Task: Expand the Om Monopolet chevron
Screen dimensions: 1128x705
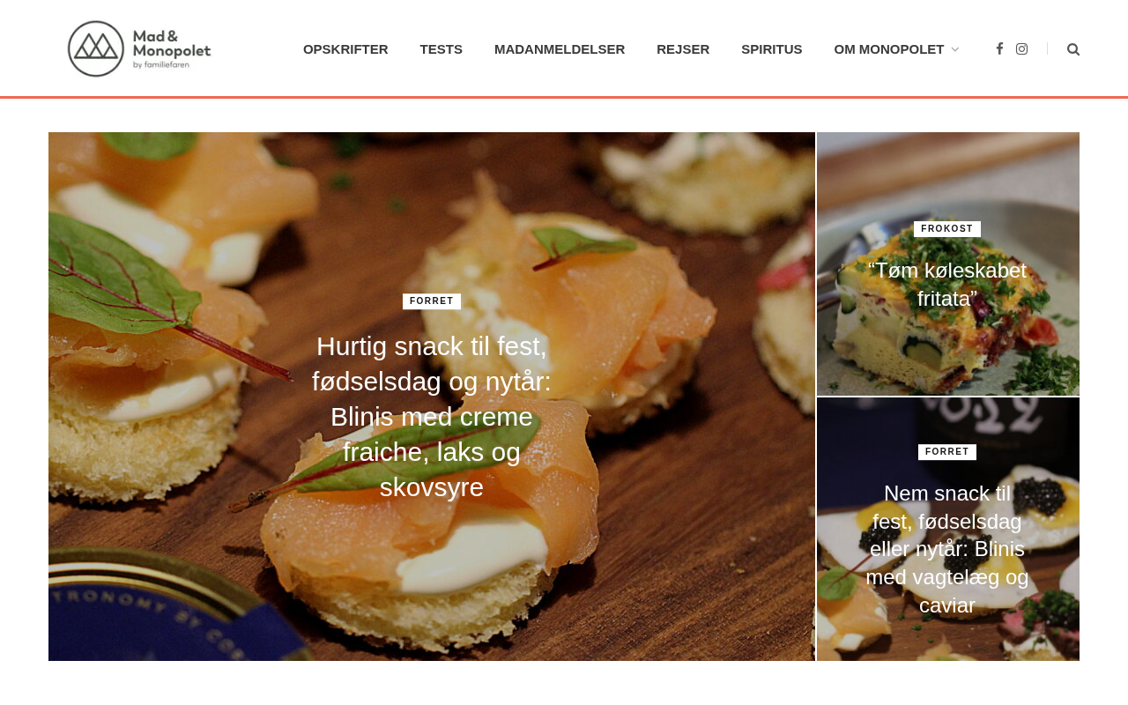Action: (x=955, y=49)
